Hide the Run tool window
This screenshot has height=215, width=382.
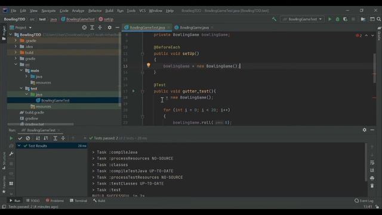[372, 130]
